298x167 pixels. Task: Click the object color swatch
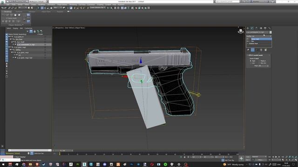271,32
